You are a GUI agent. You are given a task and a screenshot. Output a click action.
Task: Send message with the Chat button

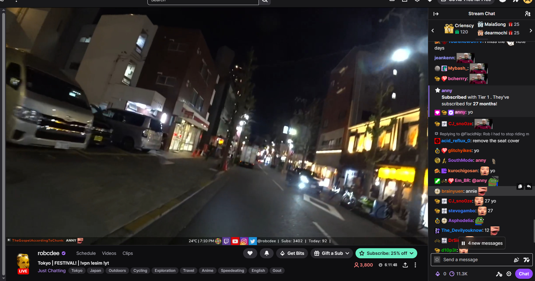click(x=524, y=274)
